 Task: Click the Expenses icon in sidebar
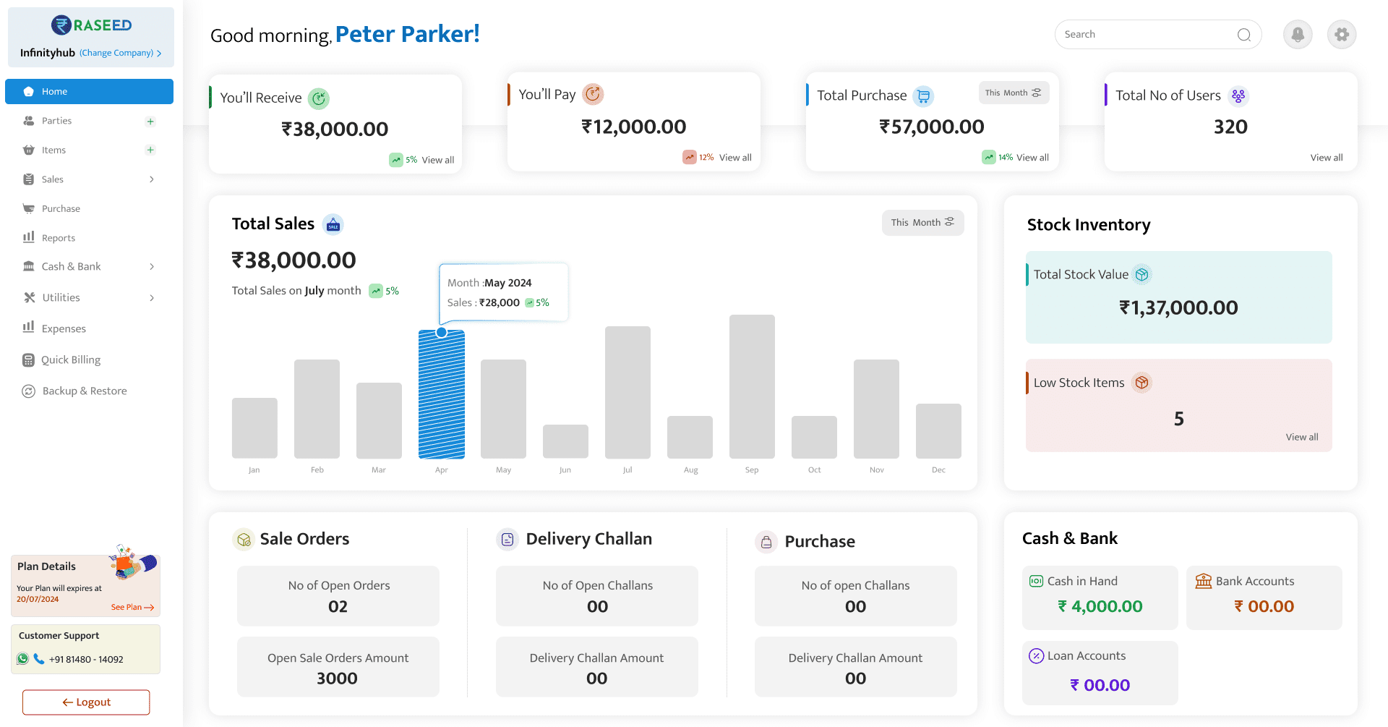point(28,328)
